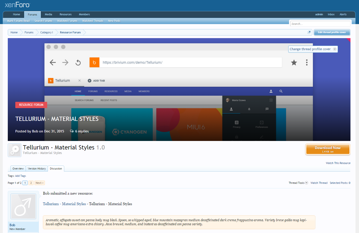Screen dimensions: 359x233
Task: Click Mark Forums Read
Action: tap(18, 21)
